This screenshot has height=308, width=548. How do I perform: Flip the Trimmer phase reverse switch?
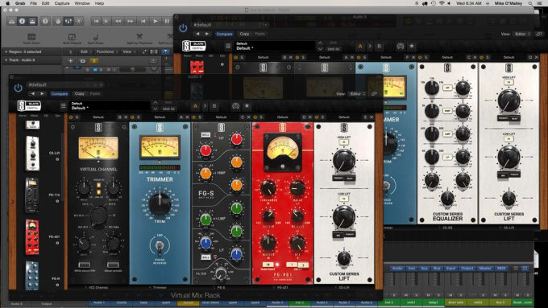click(x=160, y=247)
